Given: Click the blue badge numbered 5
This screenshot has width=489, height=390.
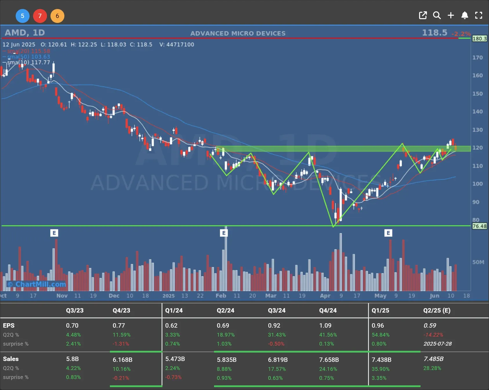Looking at the screenshot, I should (23, 16).
